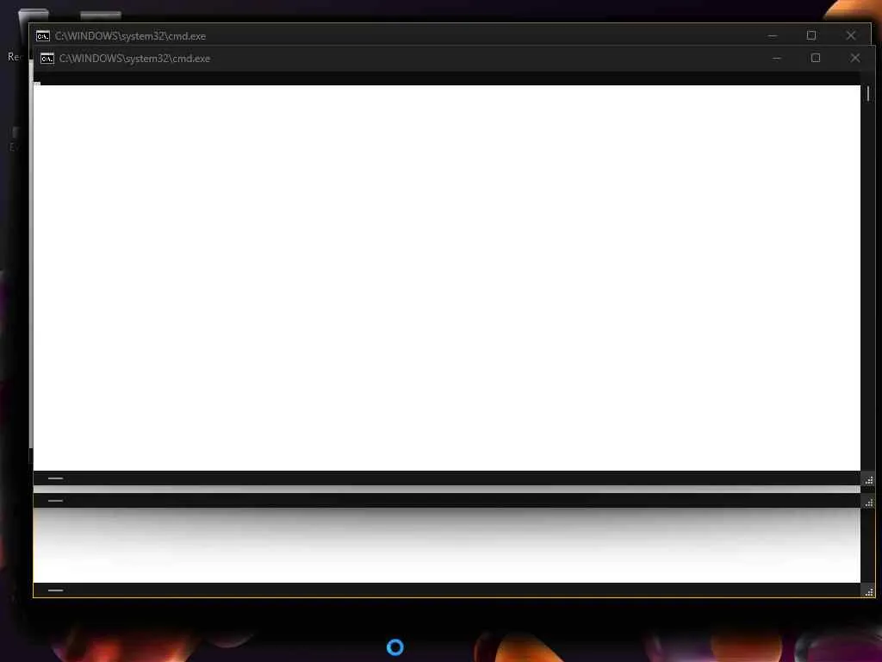
Task: Click the vertical scrollbar thumb in front window
Action: pyautogui.click(x=868, y=93)
